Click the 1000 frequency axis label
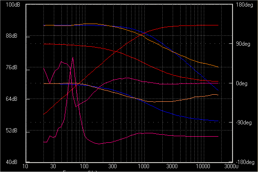Screen dimensions: 258x172 coord(143,166)
